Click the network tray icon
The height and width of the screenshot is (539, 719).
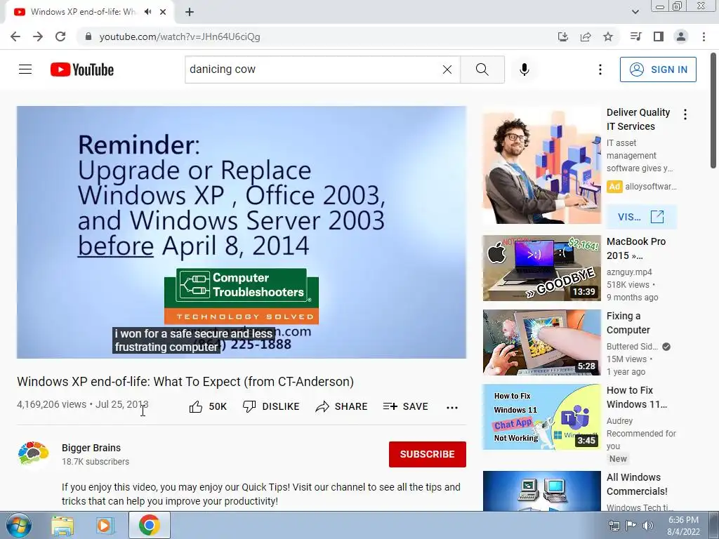[614, 526]
